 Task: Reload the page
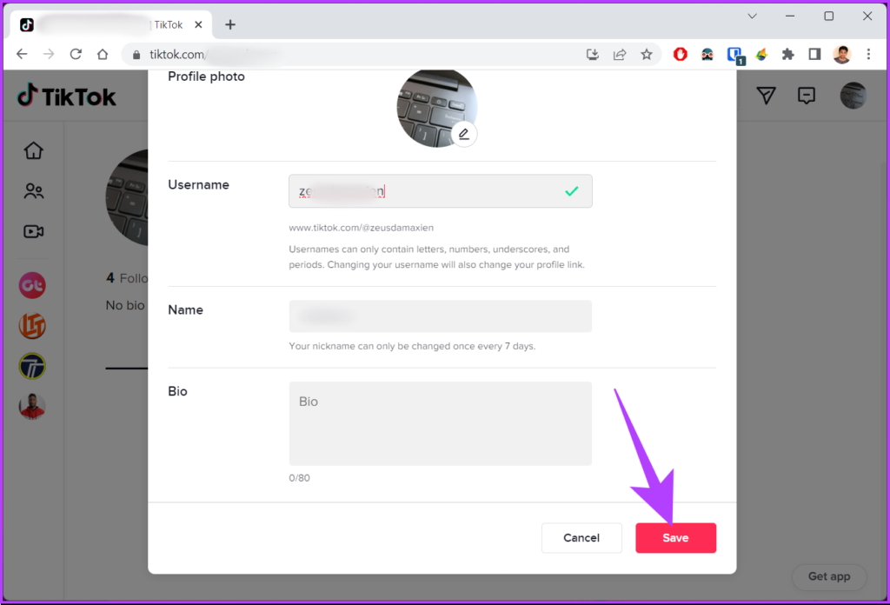76,54
